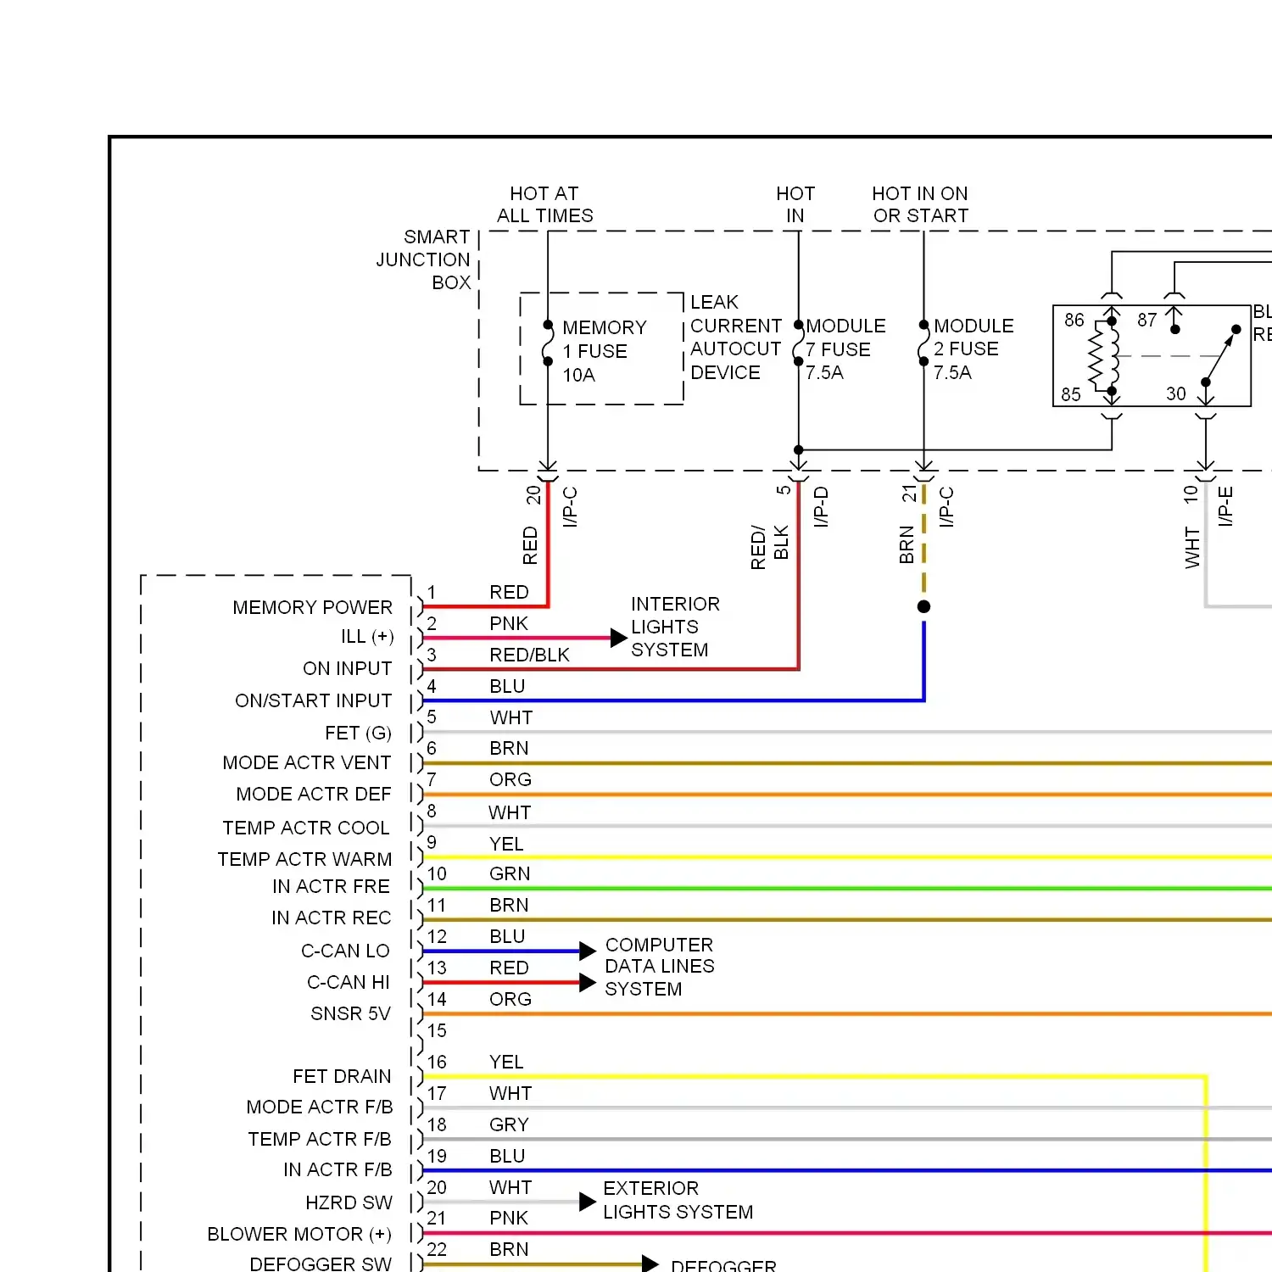Click the I/P-C connector label for pin 20
The height and width of the screenshot is (1272, 1272).
pos(570,506)
